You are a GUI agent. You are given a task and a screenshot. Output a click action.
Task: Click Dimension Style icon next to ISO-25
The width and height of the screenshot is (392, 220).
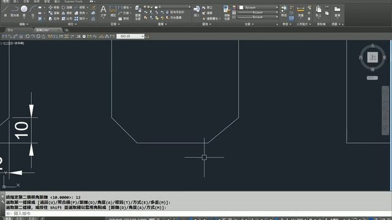click(x=147, y=37)
